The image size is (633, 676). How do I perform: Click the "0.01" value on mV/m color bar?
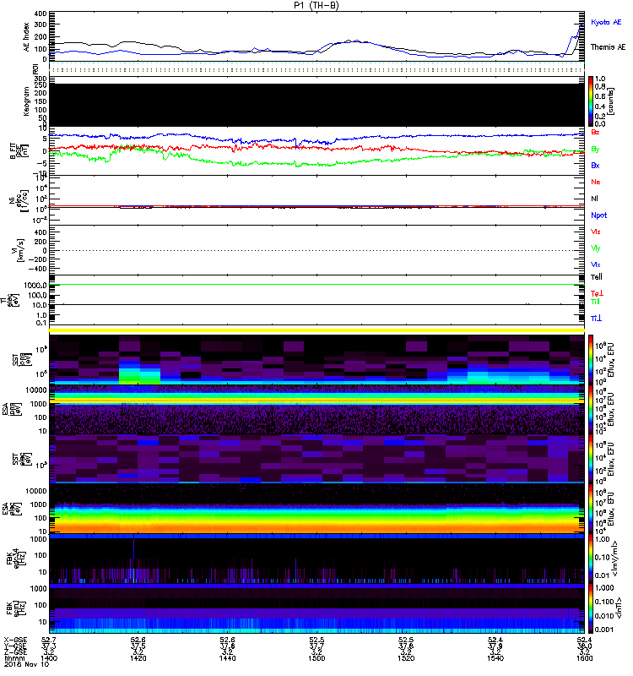602,575
